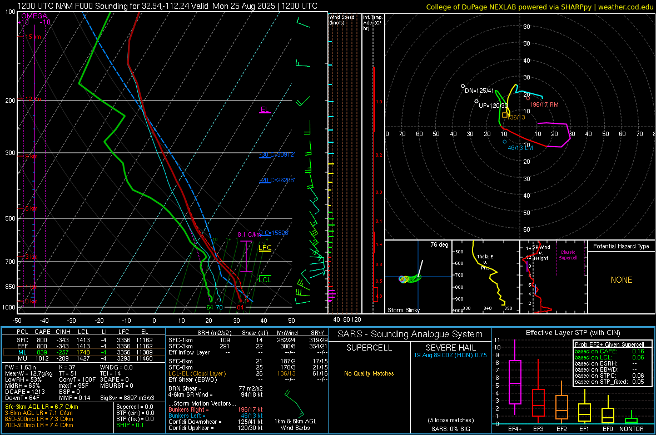The image size is (656, 435).
Task: Click the surface temperature value 84
Action: 240,307
